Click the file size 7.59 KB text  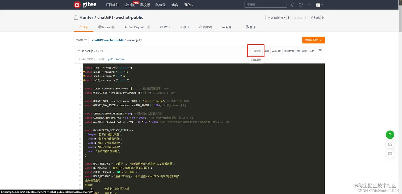[98, 51]
